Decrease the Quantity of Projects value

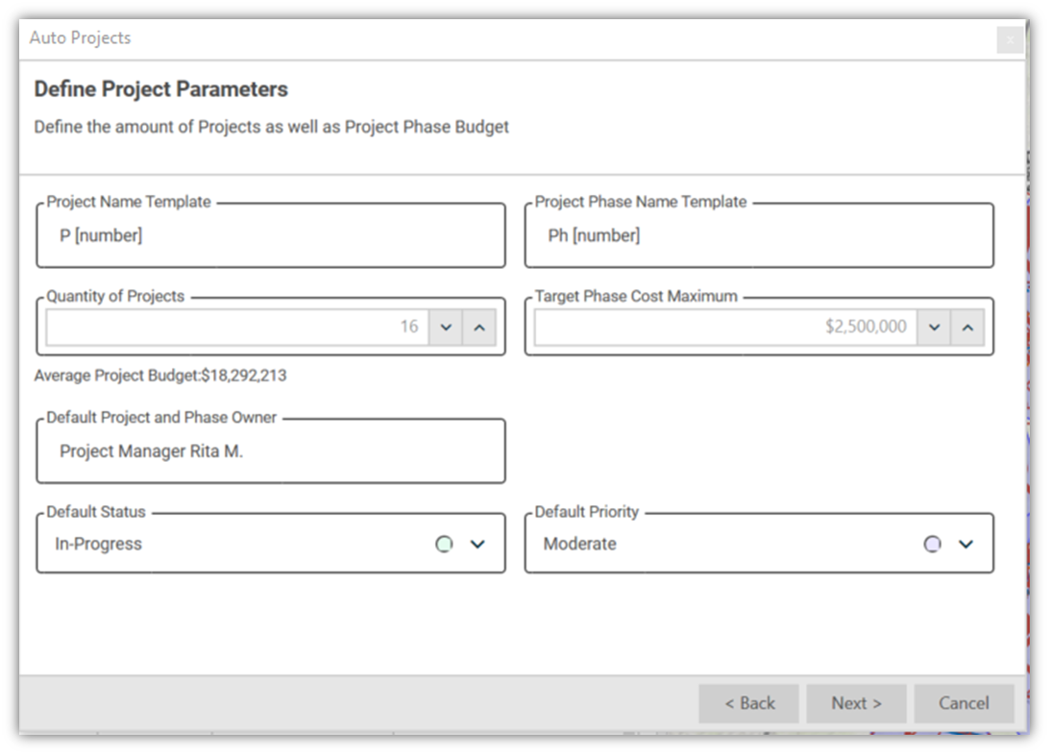pyautogui.click(x=446, y=327)
